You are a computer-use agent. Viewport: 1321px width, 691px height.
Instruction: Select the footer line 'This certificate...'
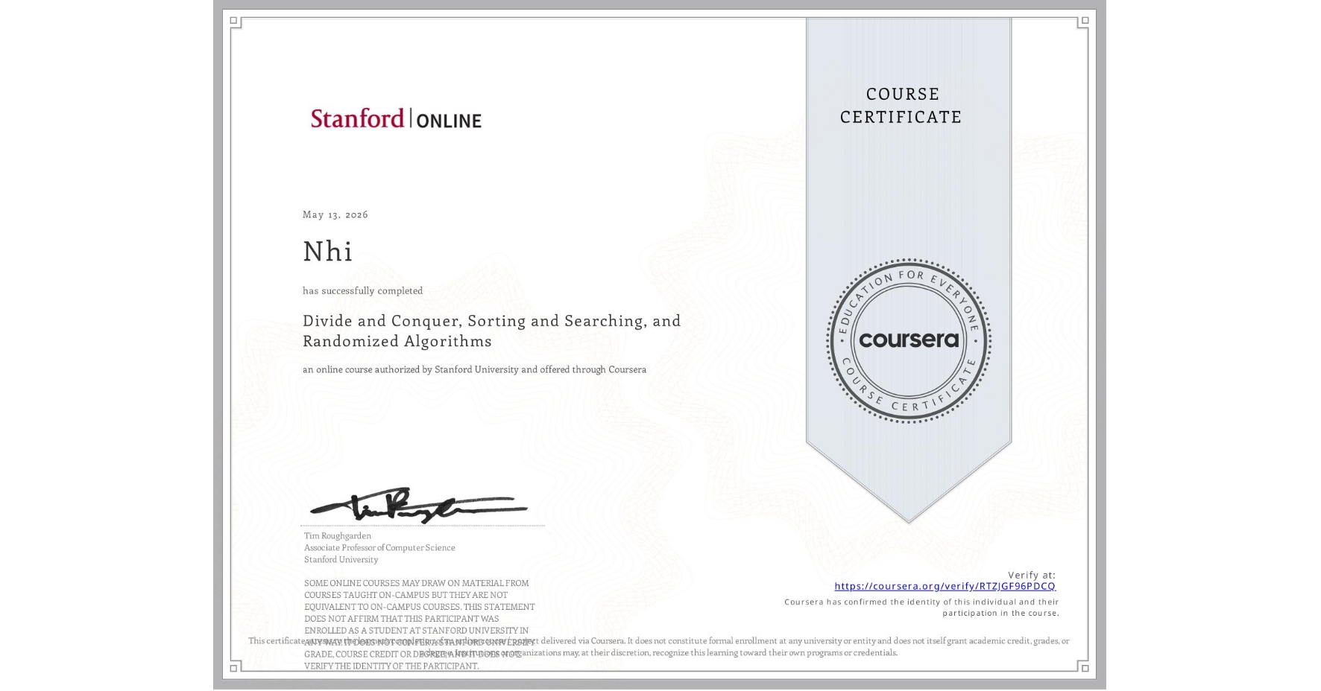click(x=659, y=646)
